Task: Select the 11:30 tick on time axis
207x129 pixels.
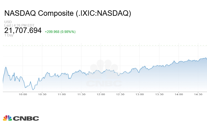Action: click(x=81, y=94)
